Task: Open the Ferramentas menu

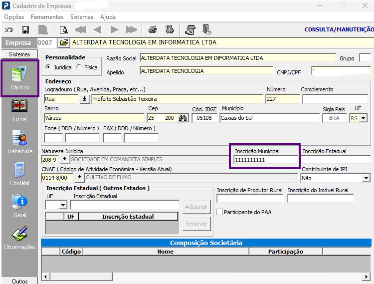Action: [47, 17]
